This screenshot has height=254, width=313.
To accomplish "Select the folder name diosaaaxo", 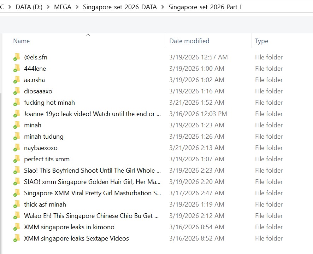I will [38, 91].
